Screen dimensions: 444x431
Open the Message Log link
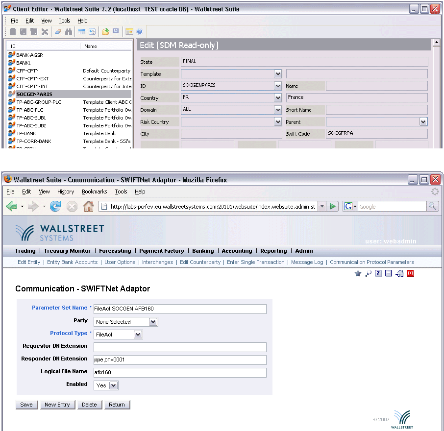[x=307, y=262]
